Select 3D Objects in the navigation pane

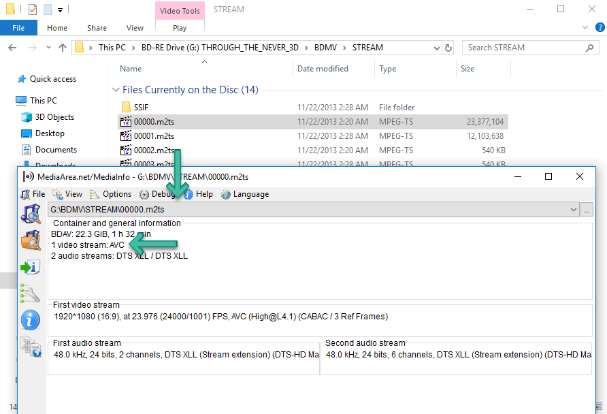click(x=54, y=117)
